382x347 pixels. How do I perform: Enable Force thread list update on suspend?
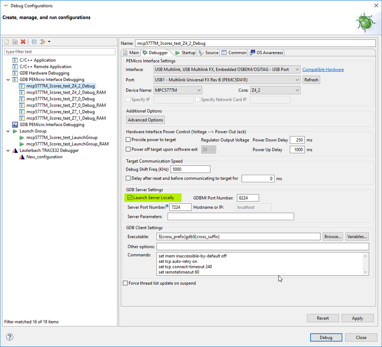click(125, 283)
